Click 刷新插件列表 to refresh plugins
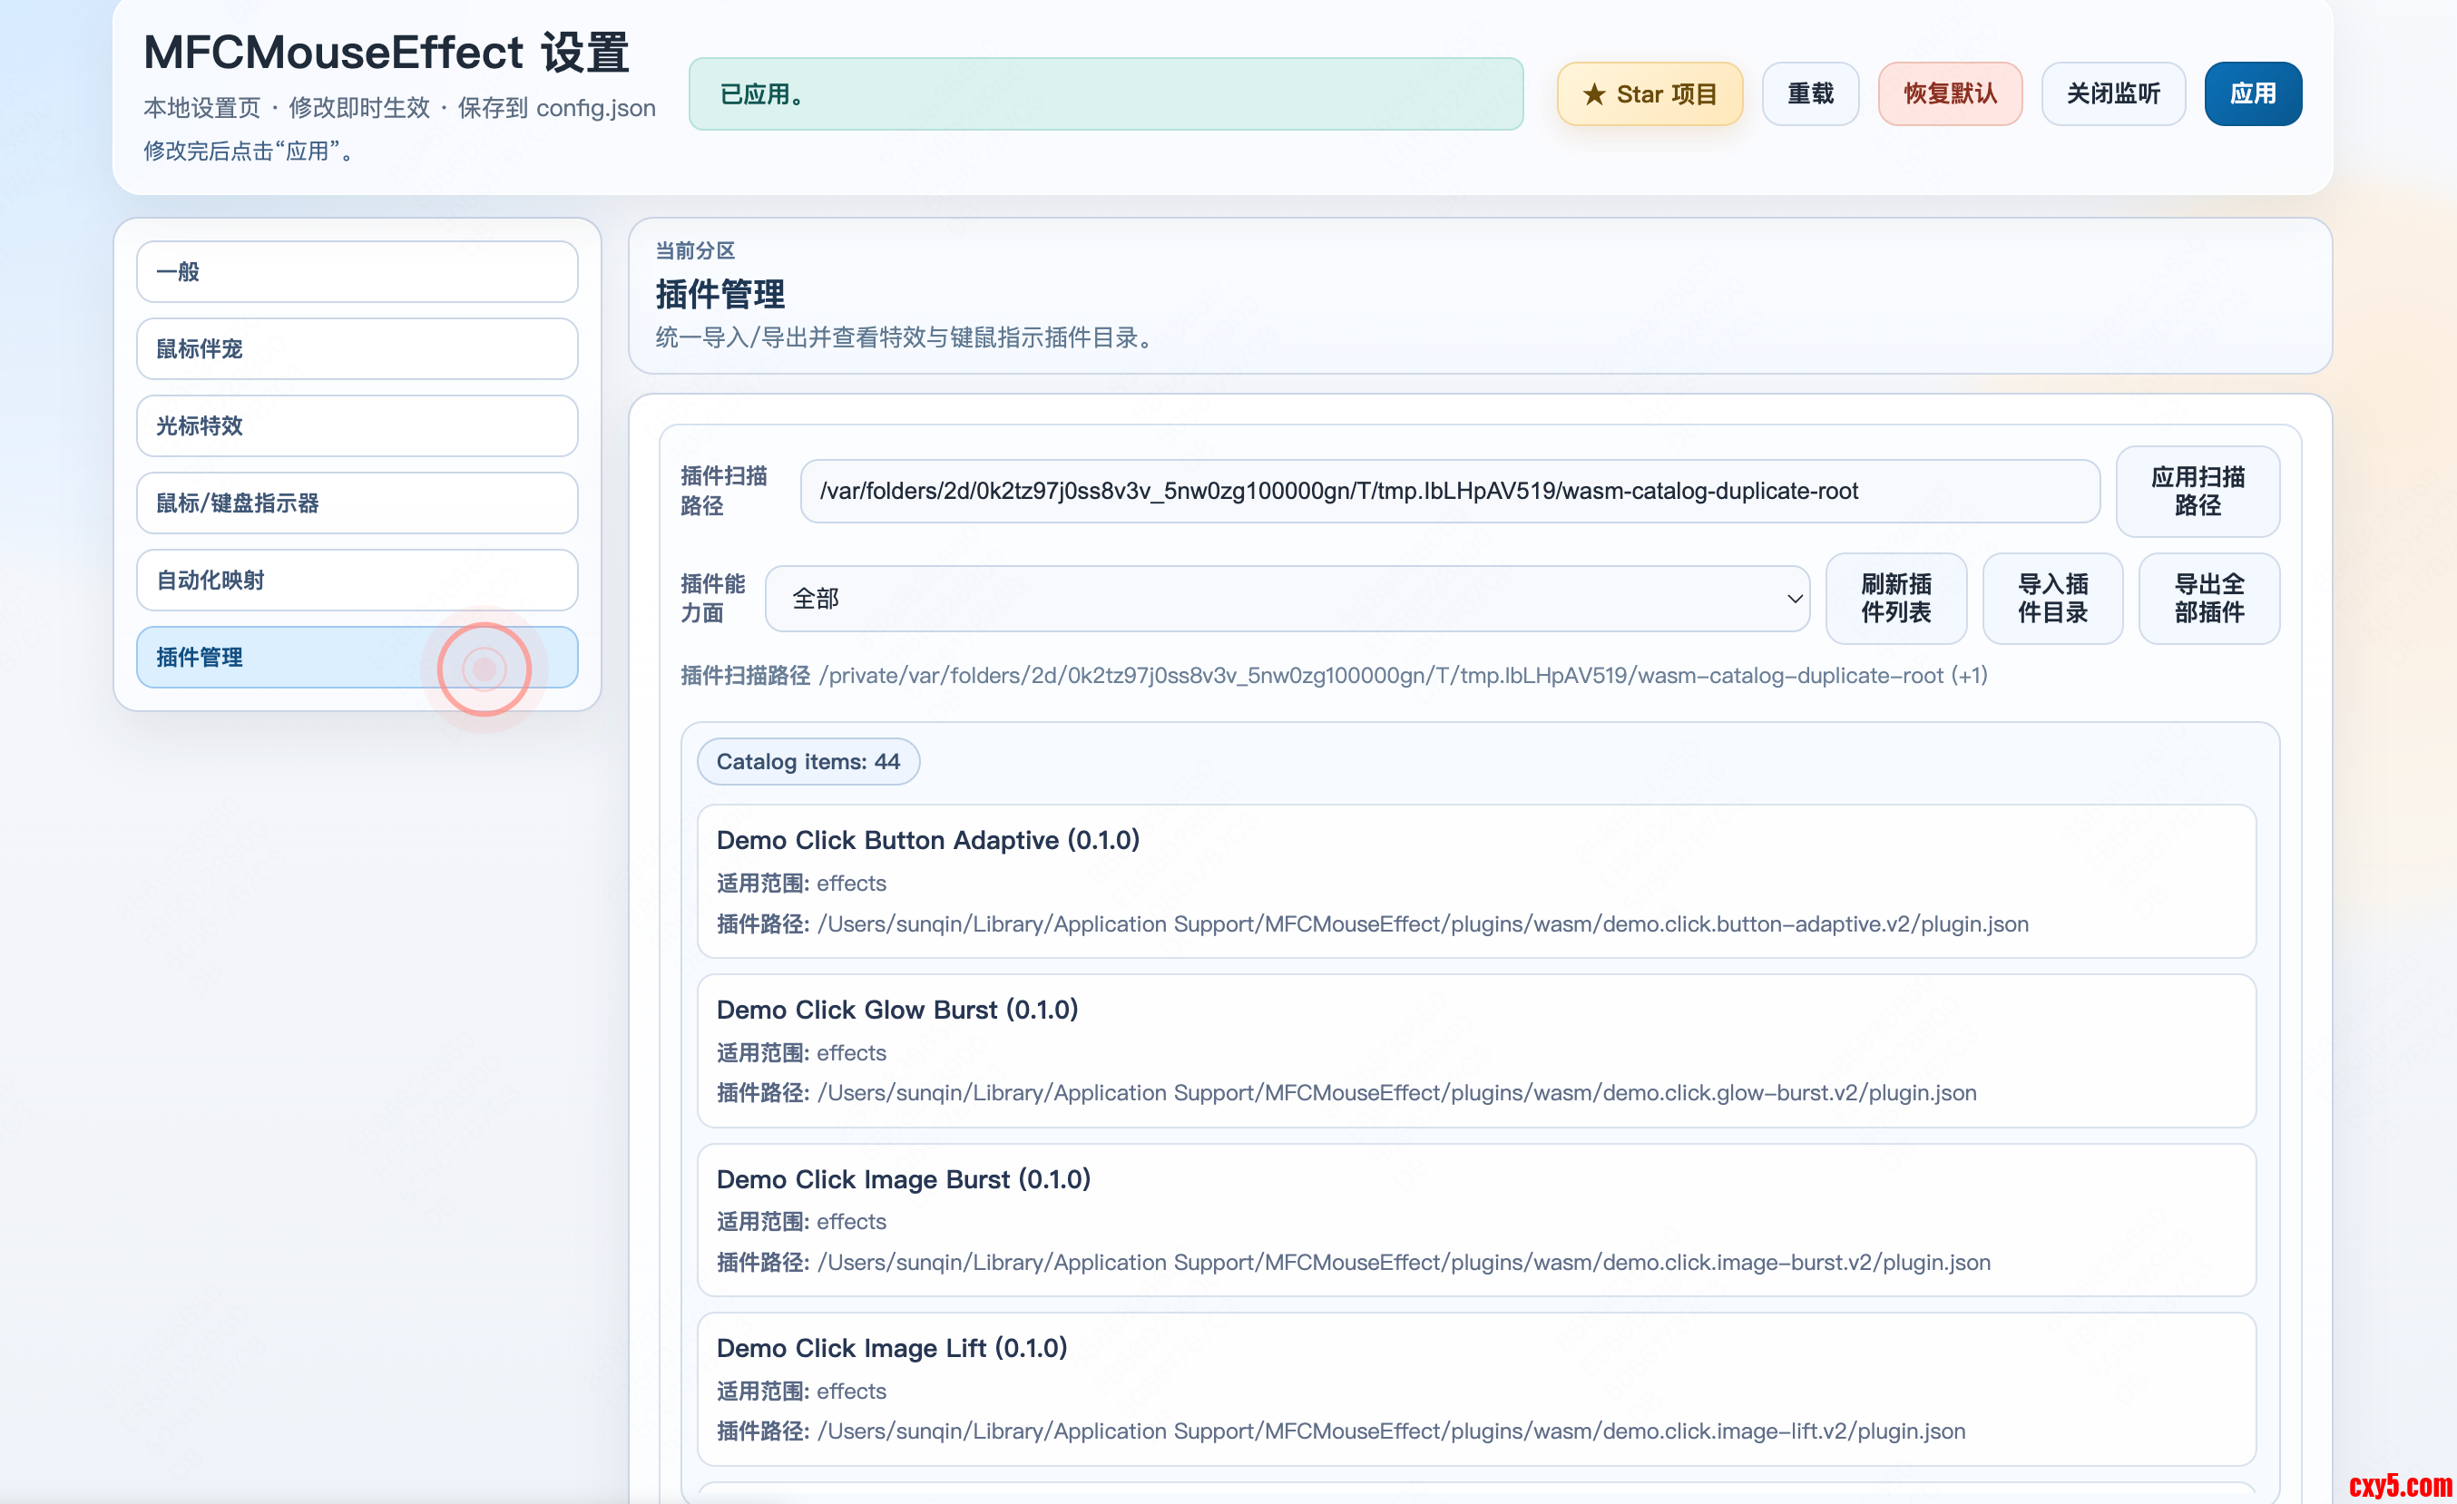 pyautogui.click(x=1894, y=598)
